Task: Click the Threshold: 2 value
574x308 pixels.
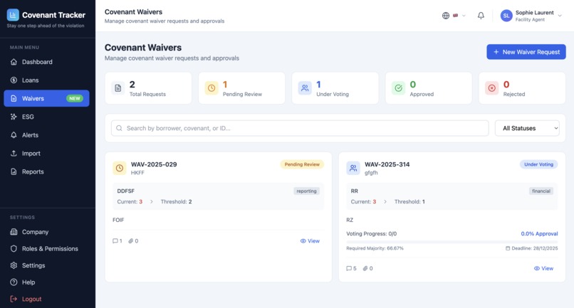Action: [176, 201]
